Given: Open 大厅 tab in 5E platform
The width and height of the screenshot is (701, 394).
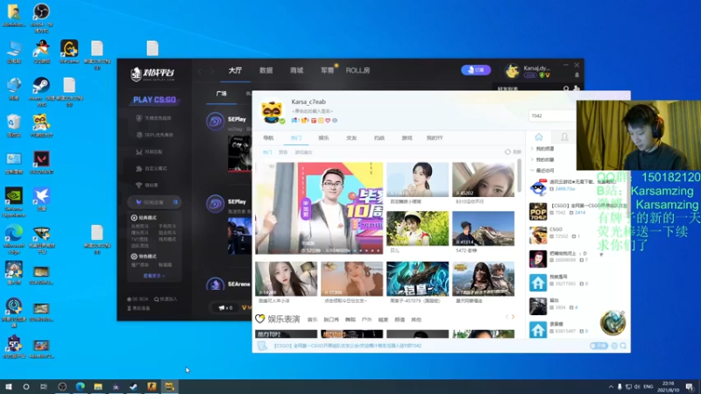Looking at the screenshot, I should click(x=235, y=71).
